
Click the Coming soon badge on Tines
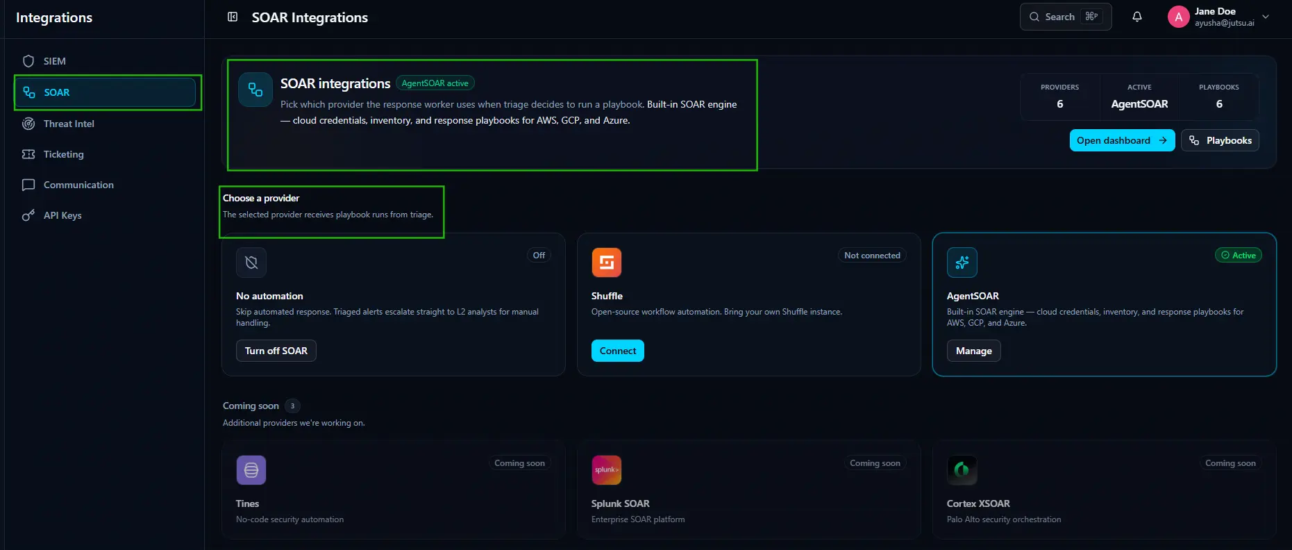point(519,463)
